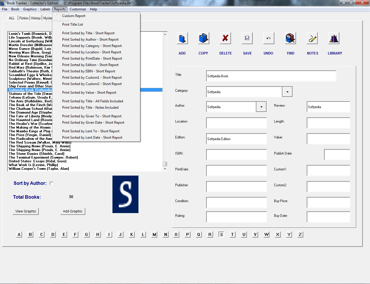
Task: Click the Title input field
Action: (271, 76)
